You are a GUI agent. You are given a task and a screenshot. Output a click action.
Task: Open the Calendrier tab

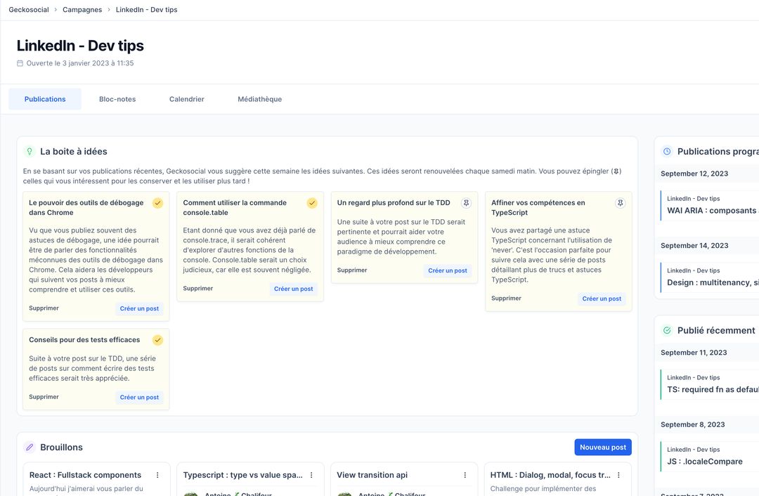187,99
